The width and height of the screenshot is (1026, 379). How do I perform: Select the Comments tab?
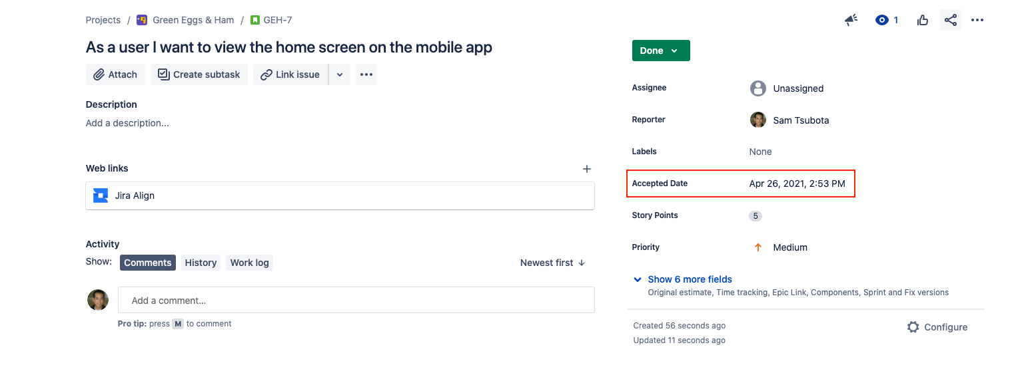[148, 263]
